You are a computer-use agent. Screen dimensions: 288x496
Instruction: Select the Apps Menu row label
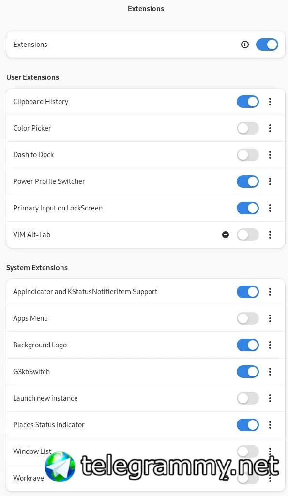coord(30,318)
